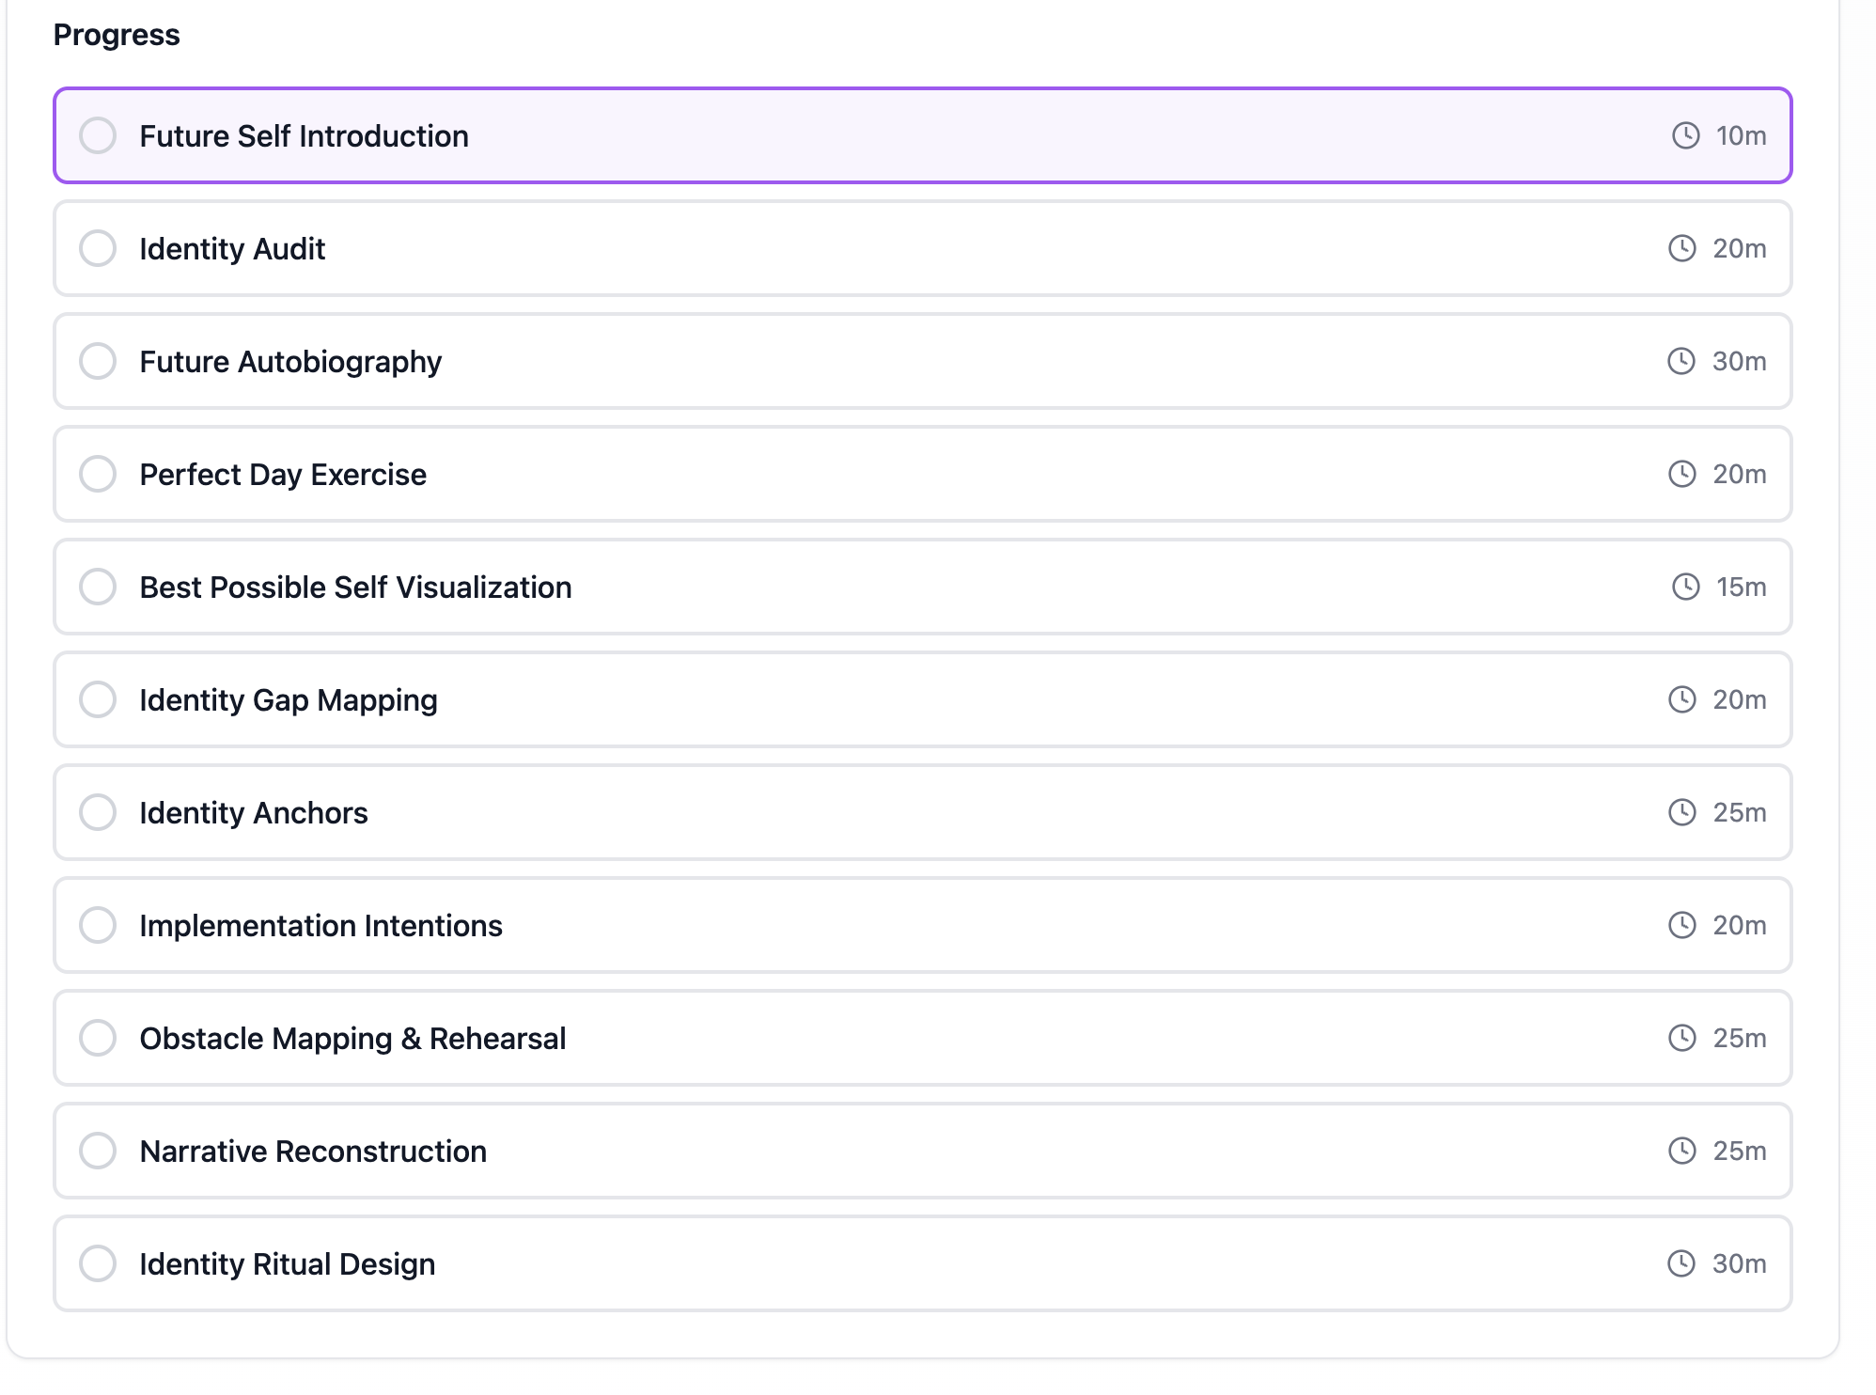Image resolution: width=1876 pixels, height=1395 pixels.
Task: Open the Future Autobiography exercise
Action: tap(290, 362)
